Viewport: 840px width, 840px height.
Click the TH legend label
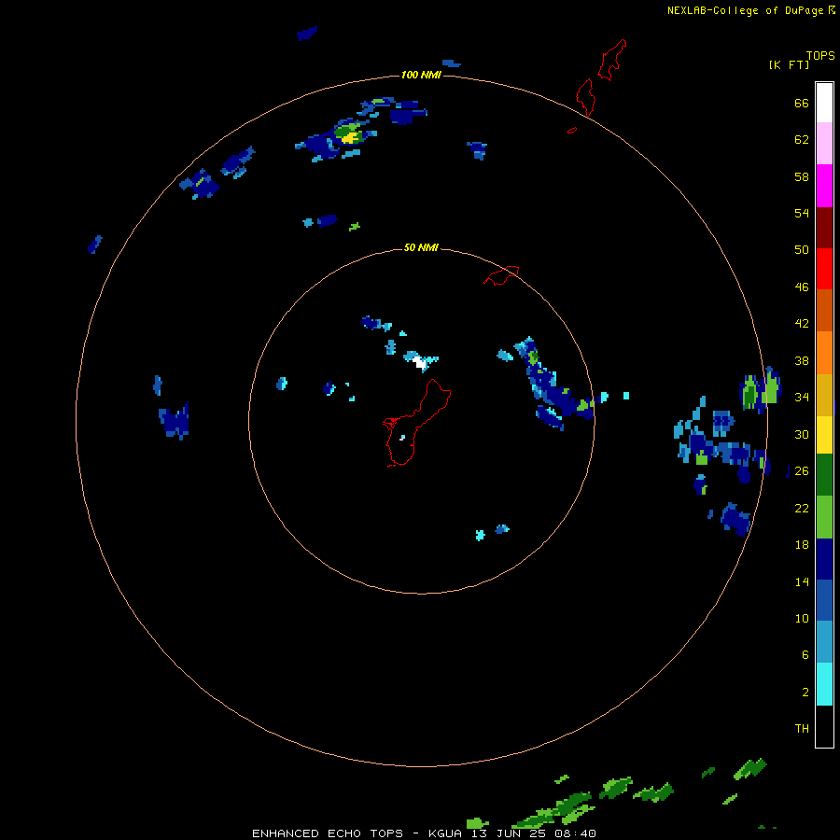[802, 729]
